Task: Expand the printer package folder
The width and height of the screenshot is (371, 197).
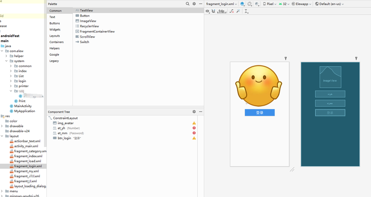Action: (11, 86)
